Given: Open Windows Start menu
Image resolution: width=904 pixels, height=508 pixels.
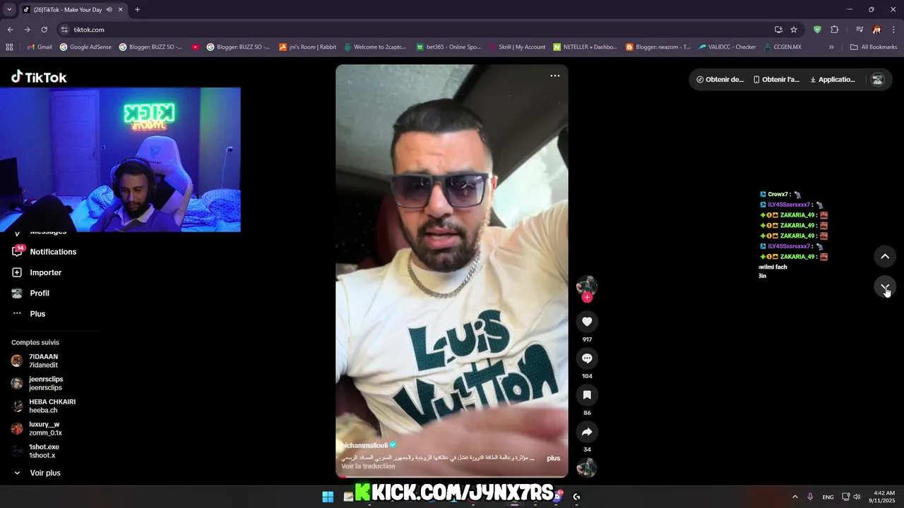Looking at the screenshot, I should (328, 497).
